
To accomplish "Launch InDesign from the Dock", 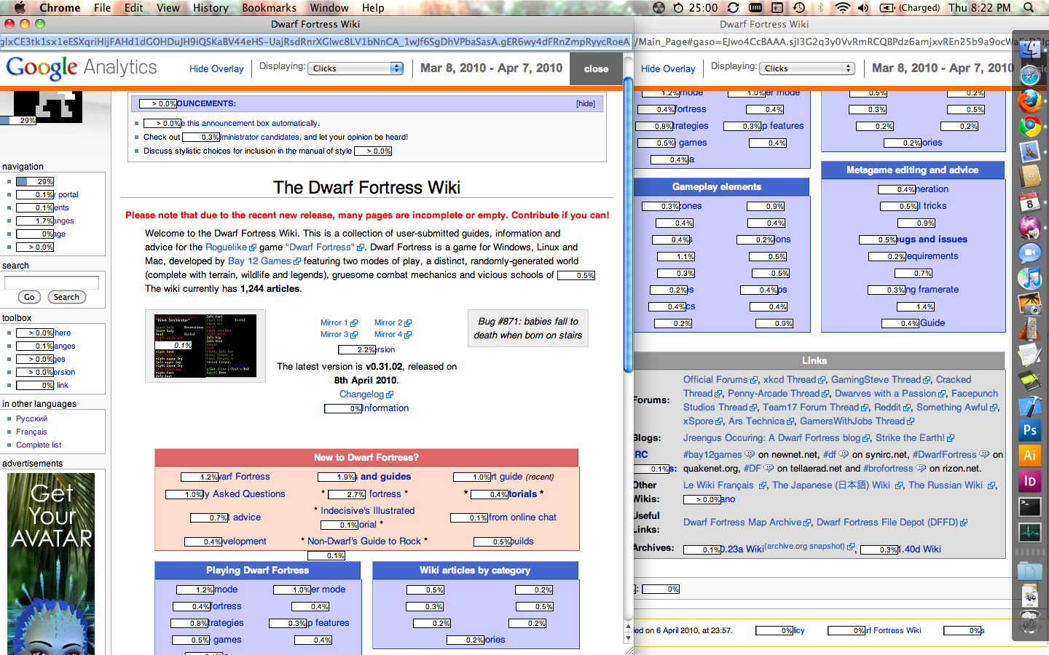I will click(1030, 481).
